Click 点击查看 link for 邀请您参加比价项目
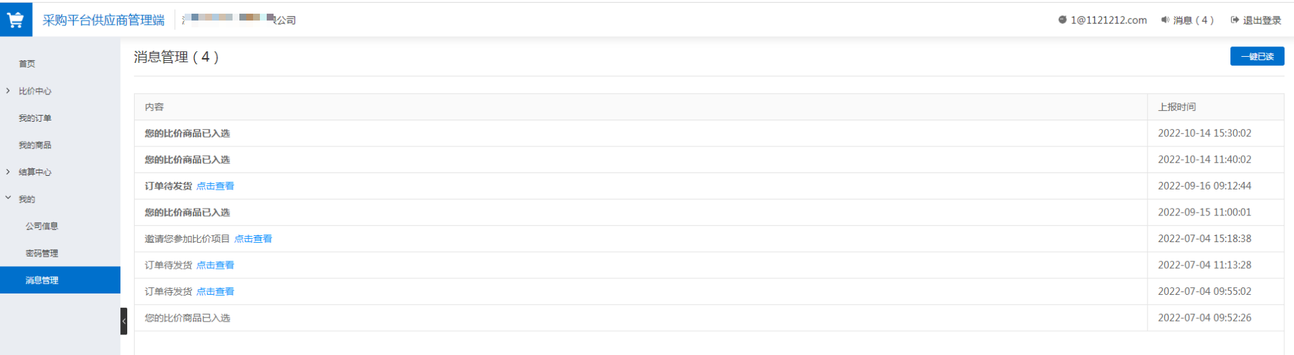 point(253,239)
